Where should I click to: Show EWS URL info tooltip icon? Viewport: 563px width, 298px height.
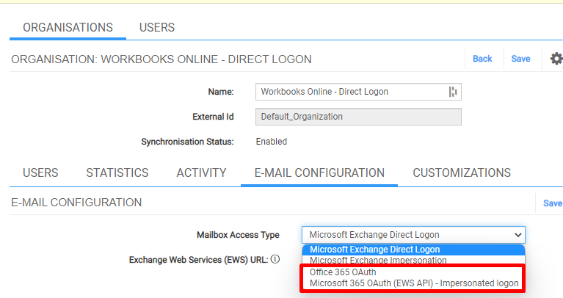pos(275,259)
